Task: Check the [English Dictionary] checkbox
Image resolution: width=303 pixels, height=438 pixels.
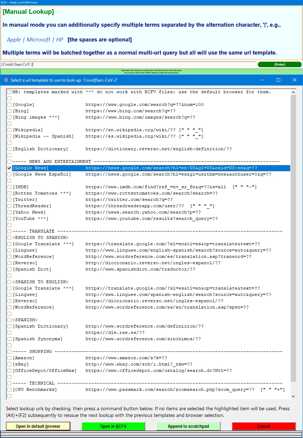Action: (x=9, y=149)
